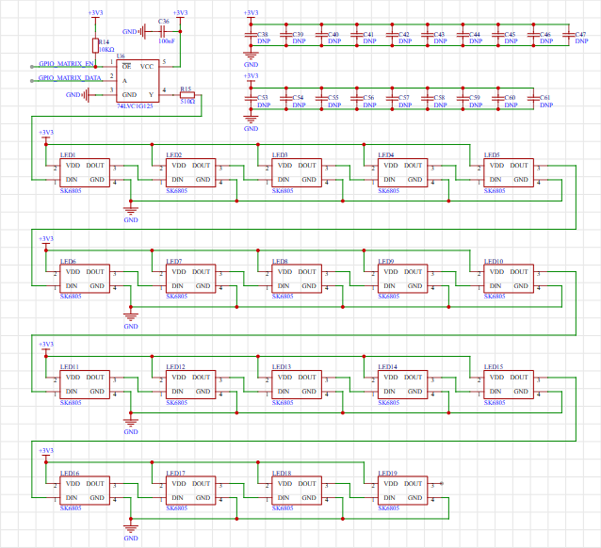This screenshot has width=601, height=548.
Task: Click the GND symbol left of C36
Action: tap(134, 32)
